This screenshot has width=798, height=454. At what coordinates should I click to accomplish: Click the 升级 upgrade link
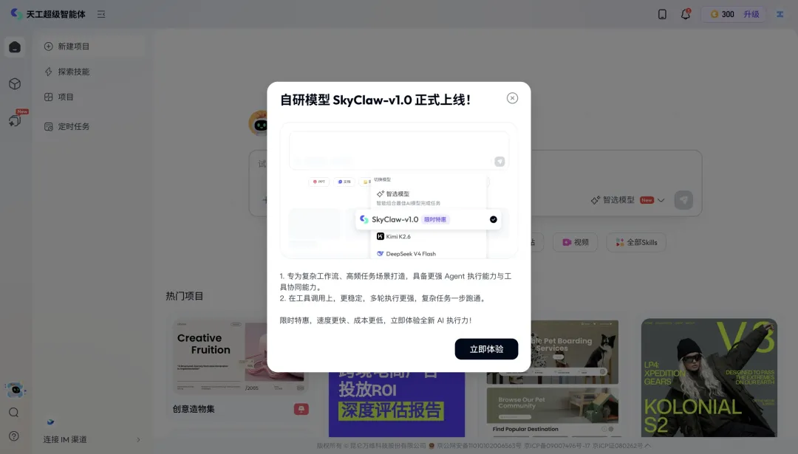click(x=751, y=14)
